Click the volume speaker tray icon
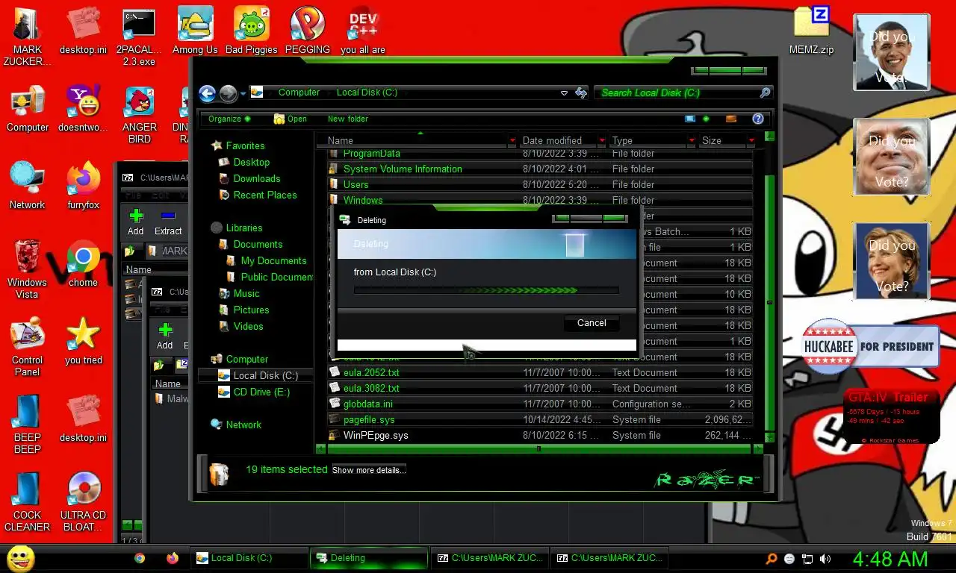956x573 pixels. (x=825, y=559)
